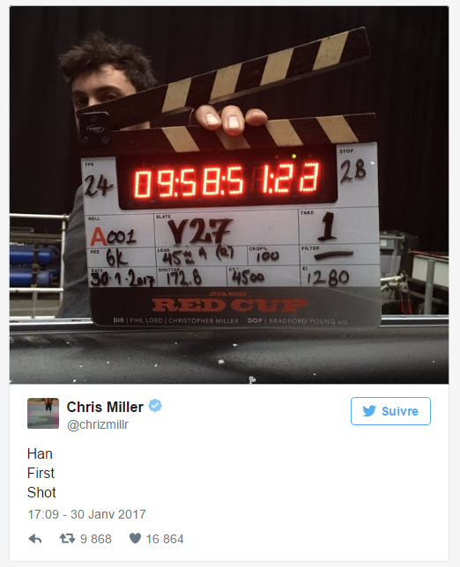460x567 pixels.
Task: Click the reply arrow icon
Action: [35, 539]
